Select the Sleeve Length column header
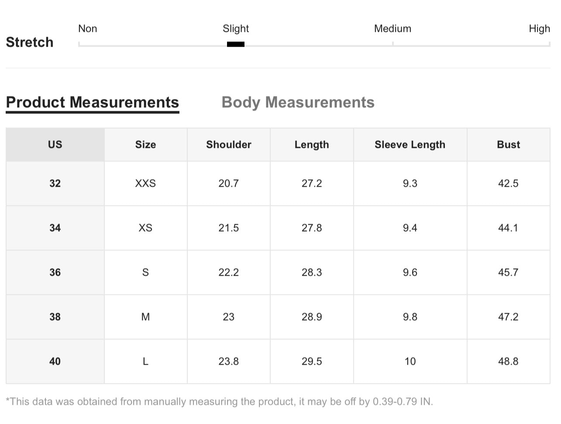This screenshot has height=424, width=561. 410,144
